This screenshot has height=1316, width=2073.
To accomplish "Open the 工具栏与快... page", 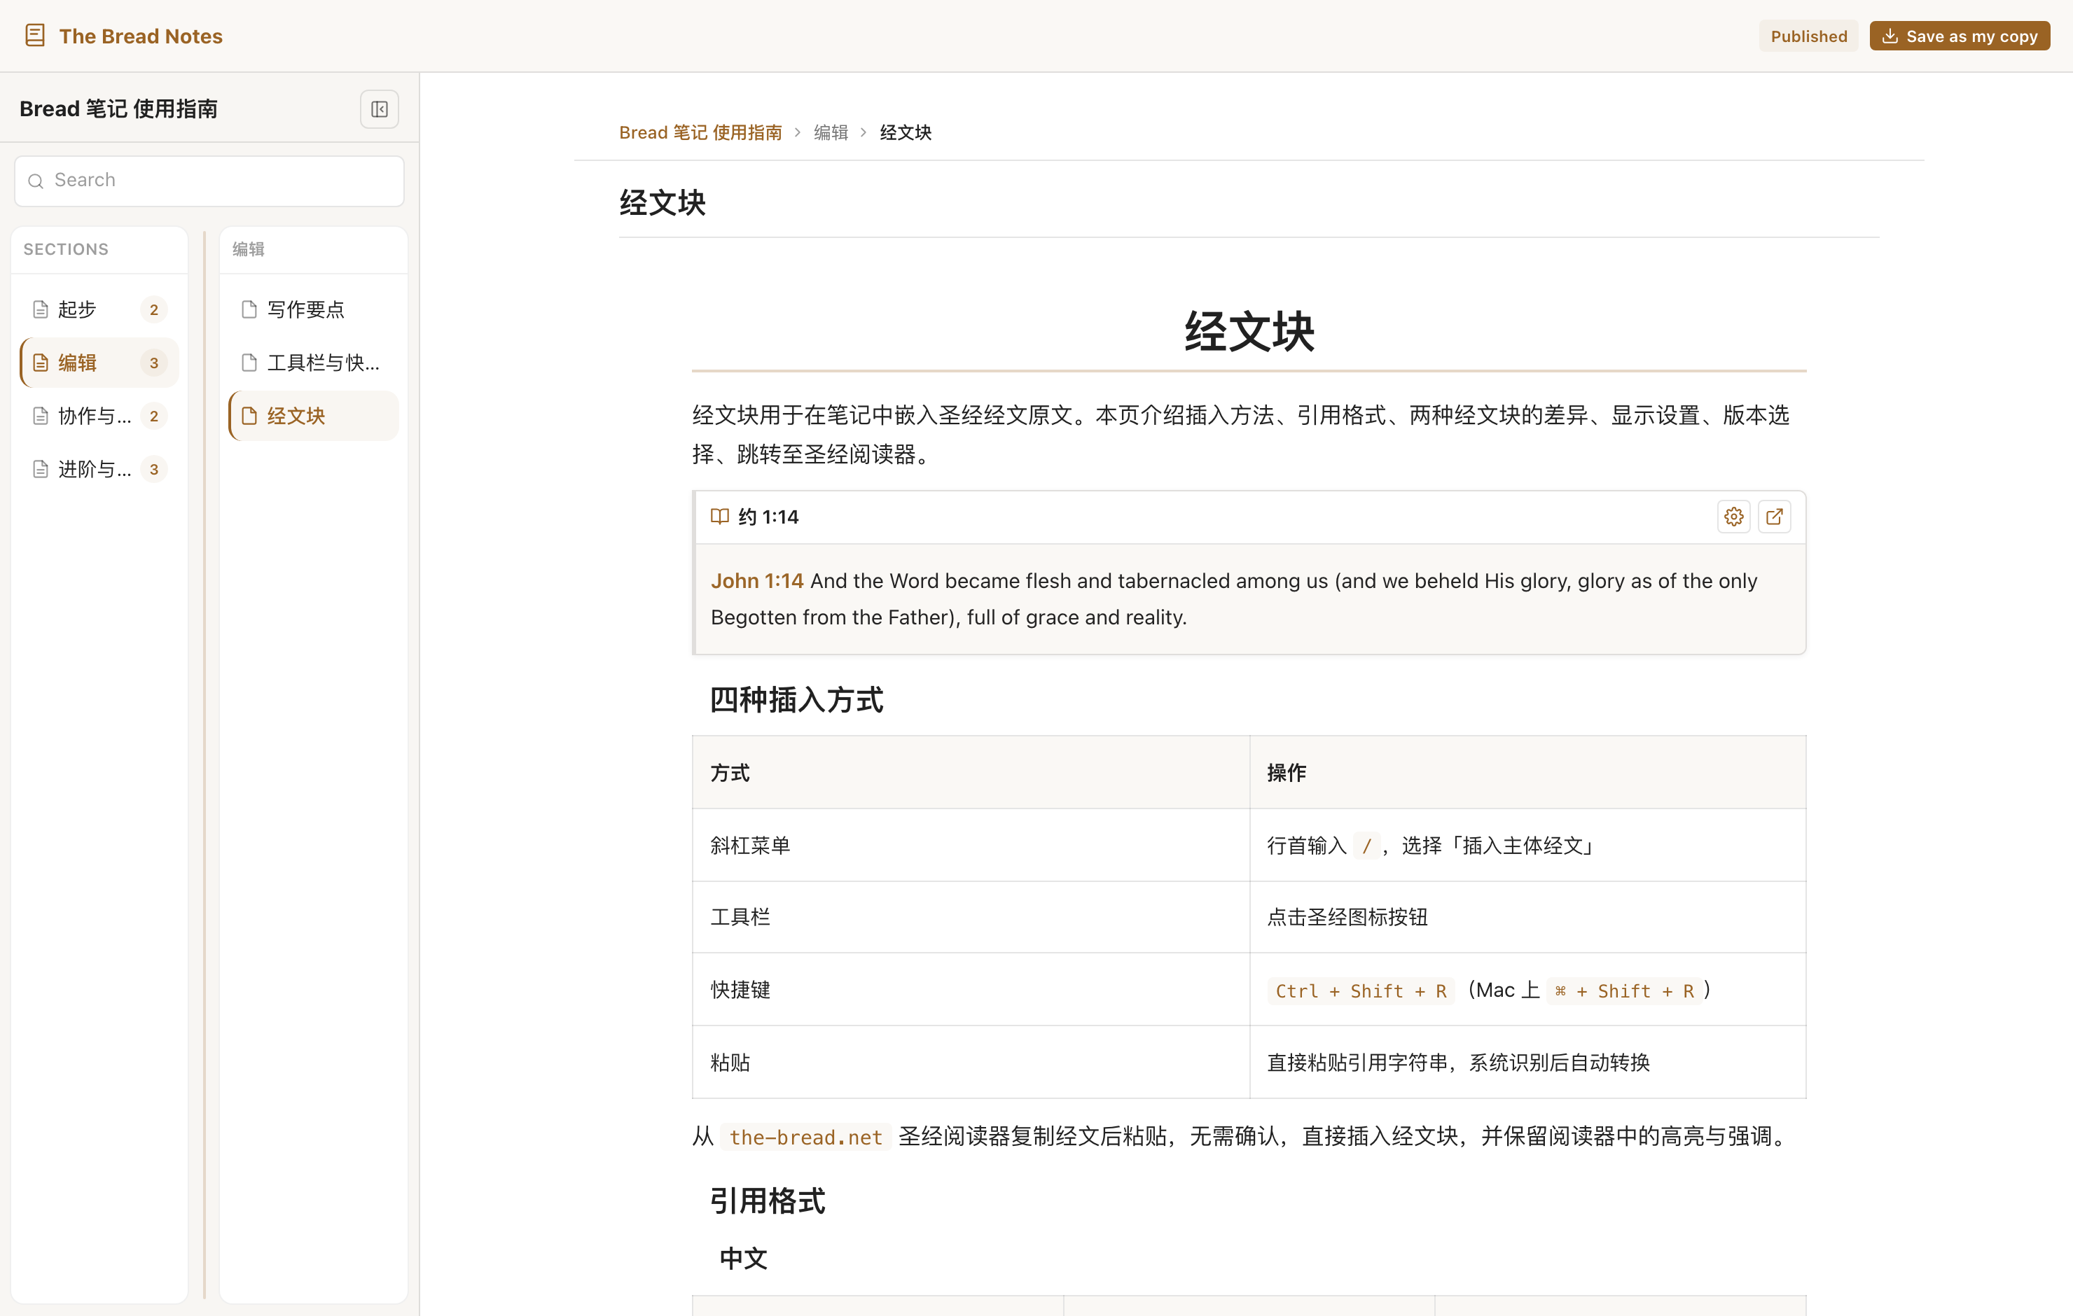I will point(313,363).
